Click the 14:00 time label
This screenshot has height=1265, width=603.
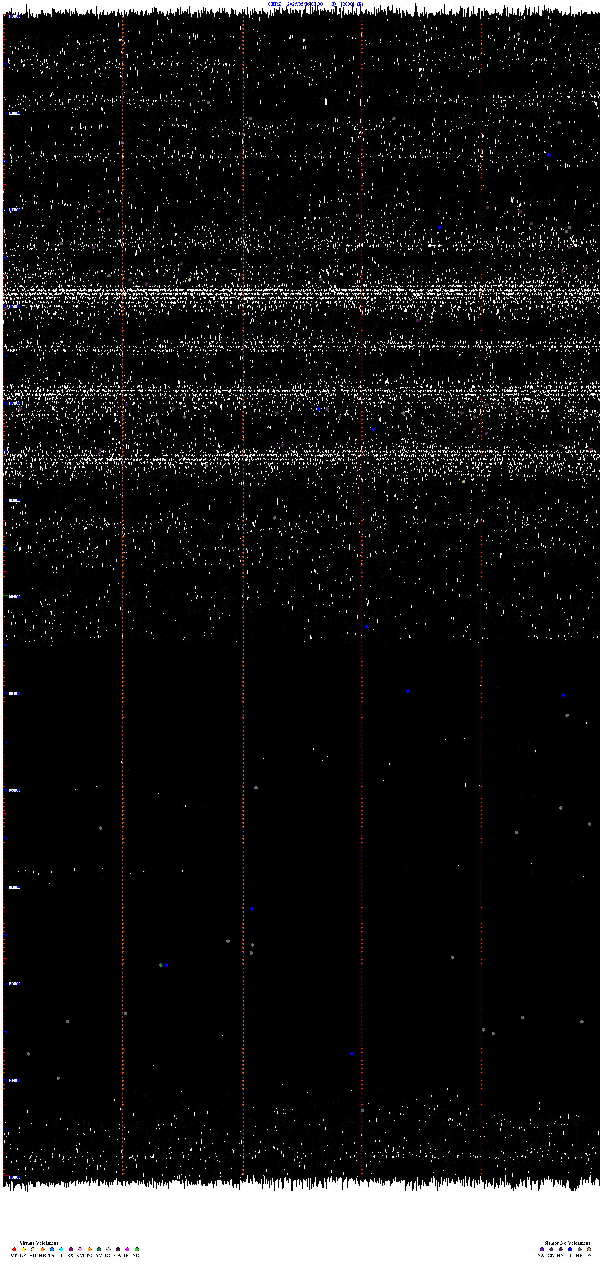(15, 693)
